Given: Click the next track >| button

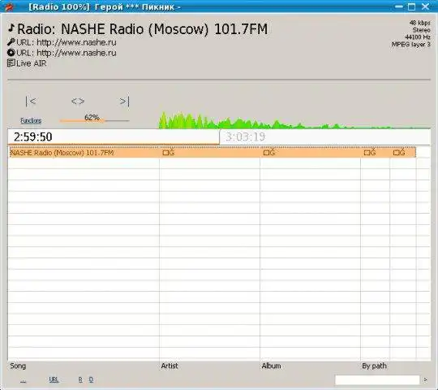Looking at the screenshot, I should point(125,101).
